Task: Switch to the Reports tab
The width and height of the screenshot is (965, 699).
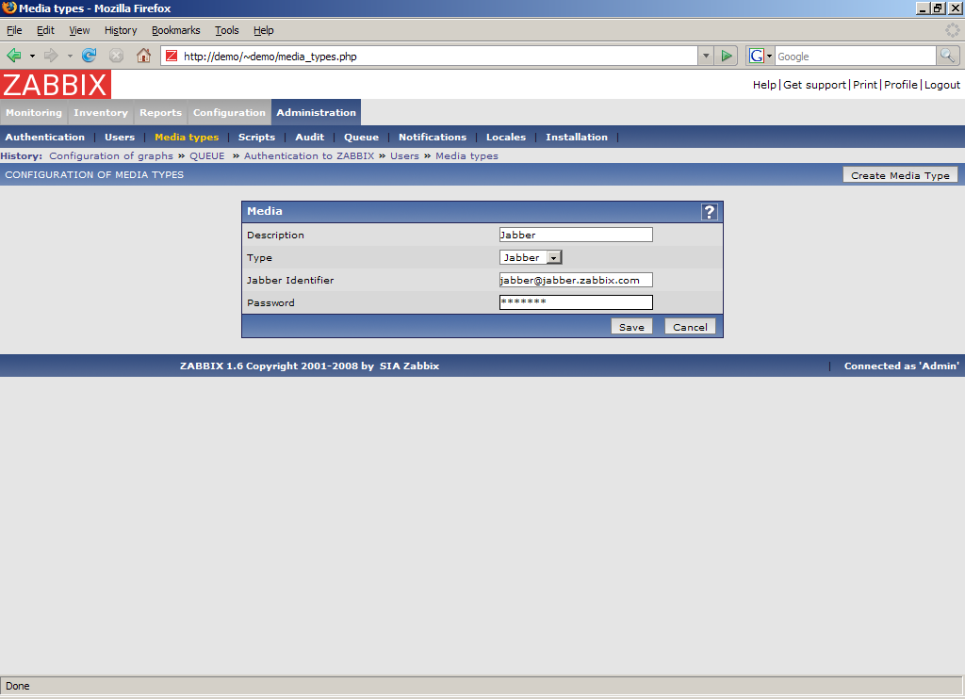Action: (x=160, y=113)
